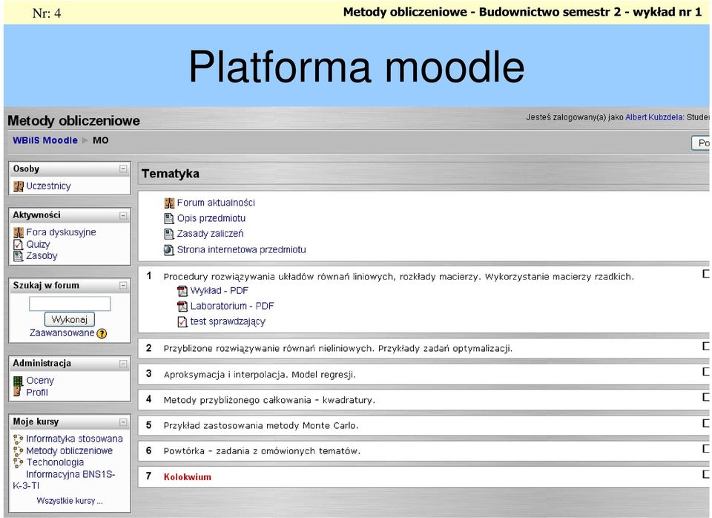The image size is (712, 518).
Task: Click the Techonologia Informacyjna course icon
Action: click(x=18, y=462)
